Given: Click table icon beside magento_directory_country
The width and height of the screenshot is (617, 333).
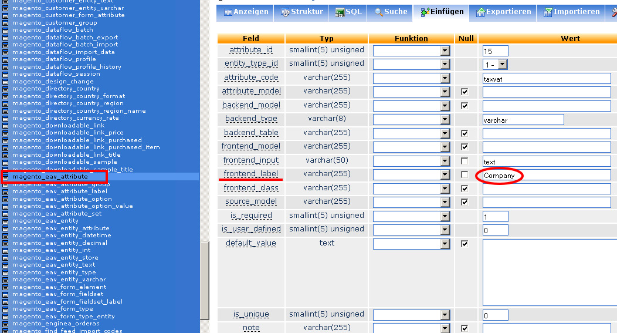Looking at the screenshot, I should click(5, 89).
